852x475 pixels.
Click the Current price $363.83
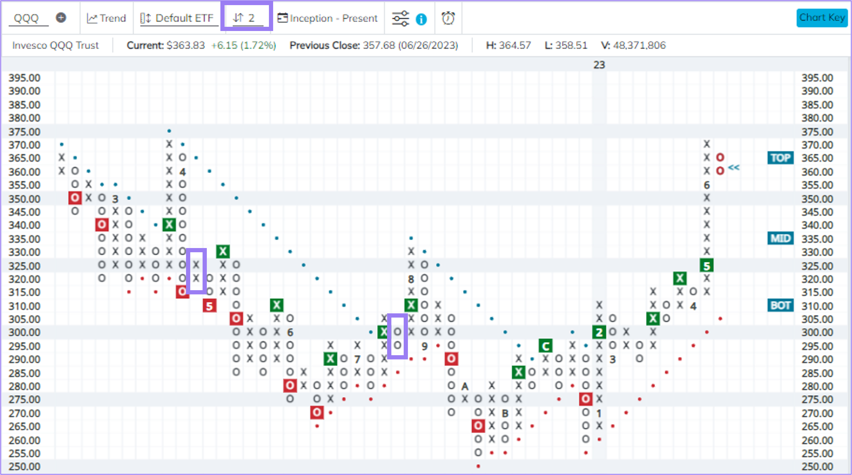[166, 45]
